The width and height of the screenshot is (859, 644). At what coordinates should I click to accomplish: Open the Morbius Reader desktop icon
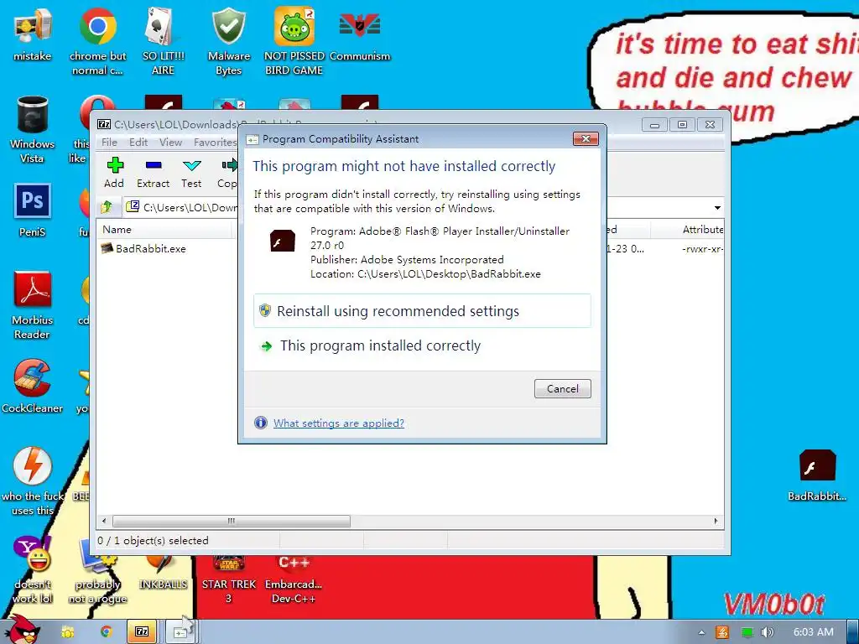tap(33, 305)
